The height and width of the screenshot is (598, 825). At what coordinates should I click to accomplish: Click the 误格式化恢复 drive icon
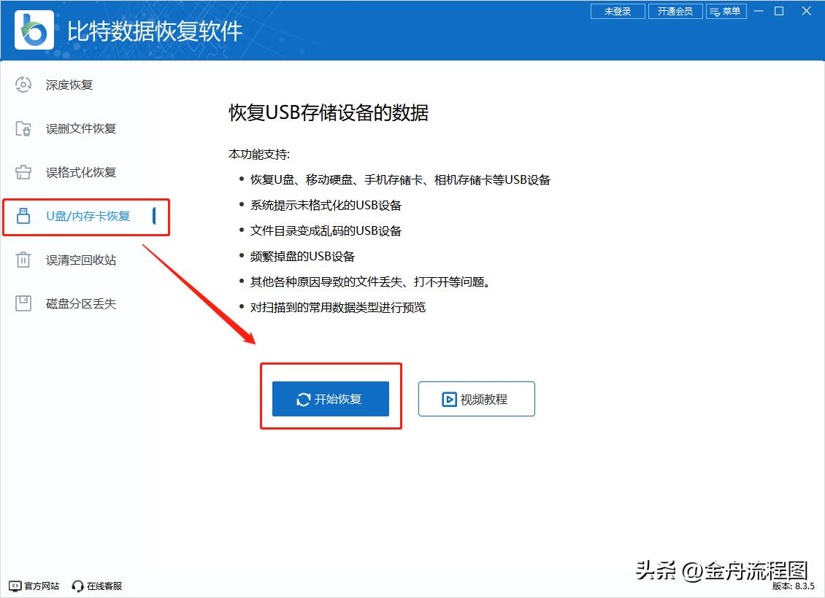(x=24, y=172)
